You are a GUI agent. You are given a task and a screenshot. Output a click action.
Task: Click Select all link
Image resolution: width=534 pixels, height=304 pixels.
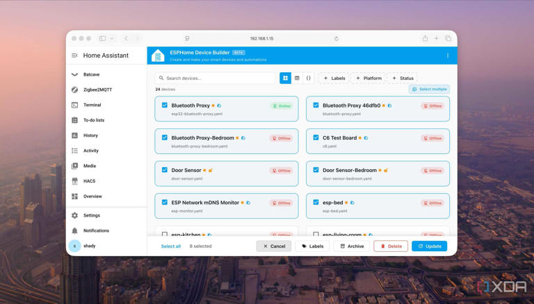click(170, 246)
